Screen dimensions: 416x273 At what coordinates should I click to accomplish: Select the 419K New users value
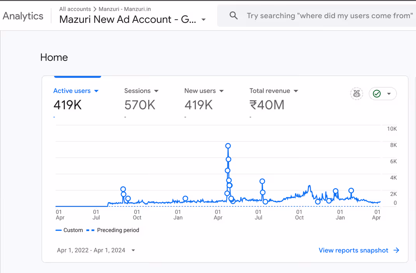pyautogui.click(x=198, y=105)
